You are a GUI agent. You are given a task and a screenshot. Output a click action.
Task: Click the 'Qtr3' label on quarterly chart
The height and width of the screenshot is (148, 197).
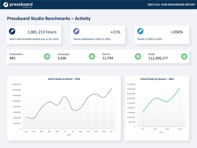(x=168, y=129)
